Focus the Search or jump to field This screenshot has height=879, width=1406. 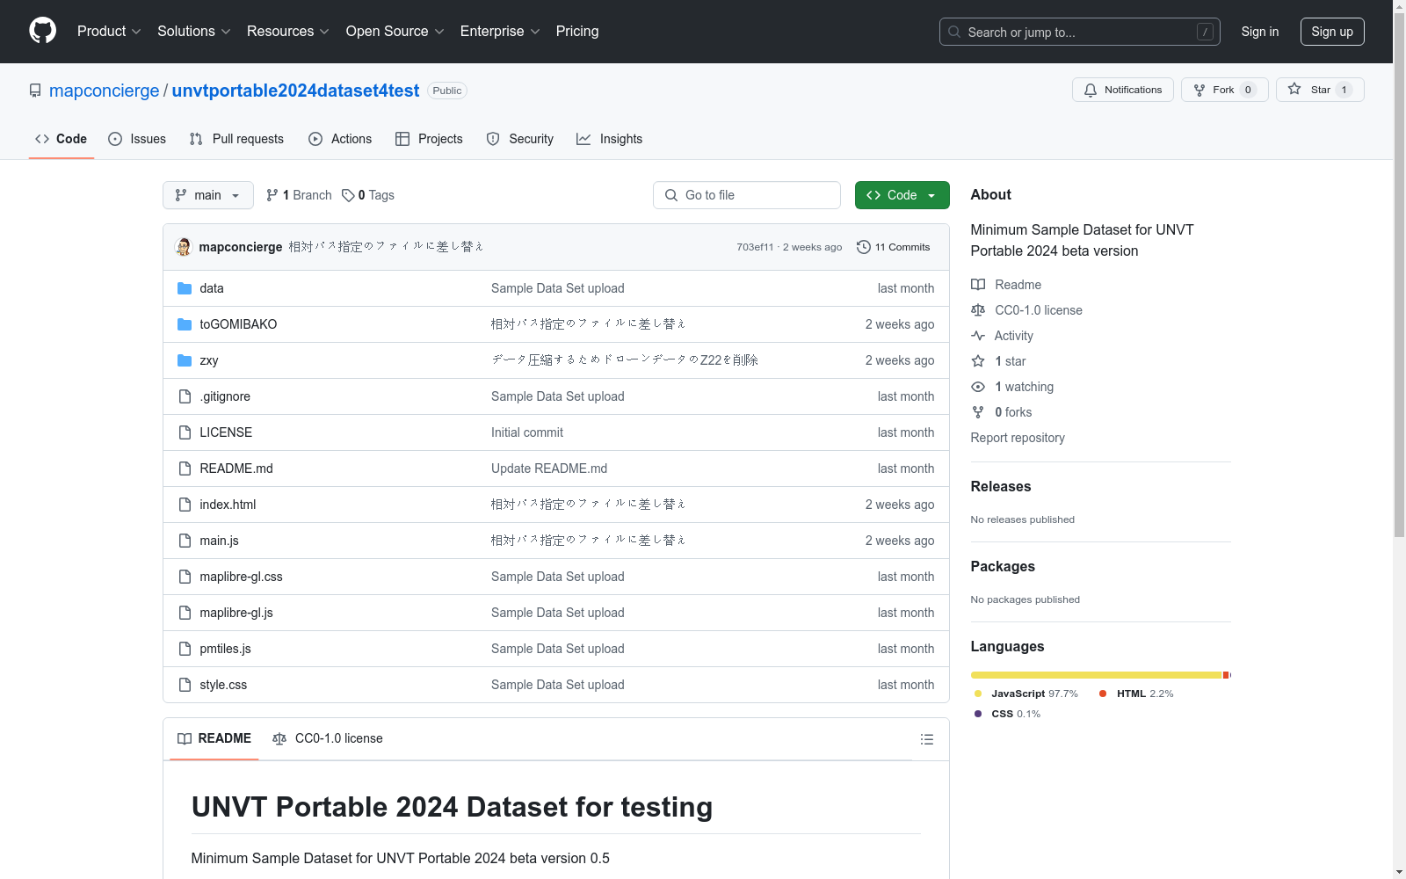point(1080,32)
